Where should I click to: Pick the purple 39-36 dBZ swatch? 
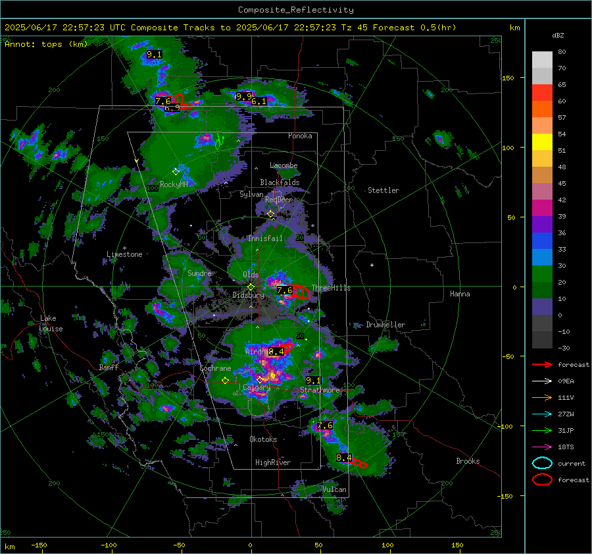pyautogui.click(x=542, y=225)
